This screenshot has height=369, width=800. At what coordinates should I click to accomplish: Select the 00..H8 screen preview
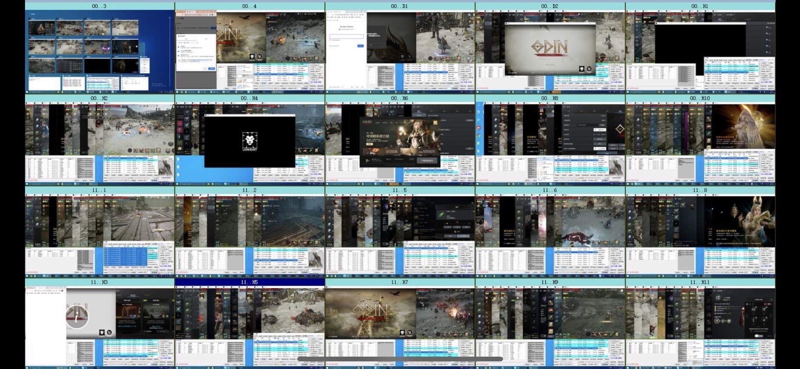click(550, 144)
